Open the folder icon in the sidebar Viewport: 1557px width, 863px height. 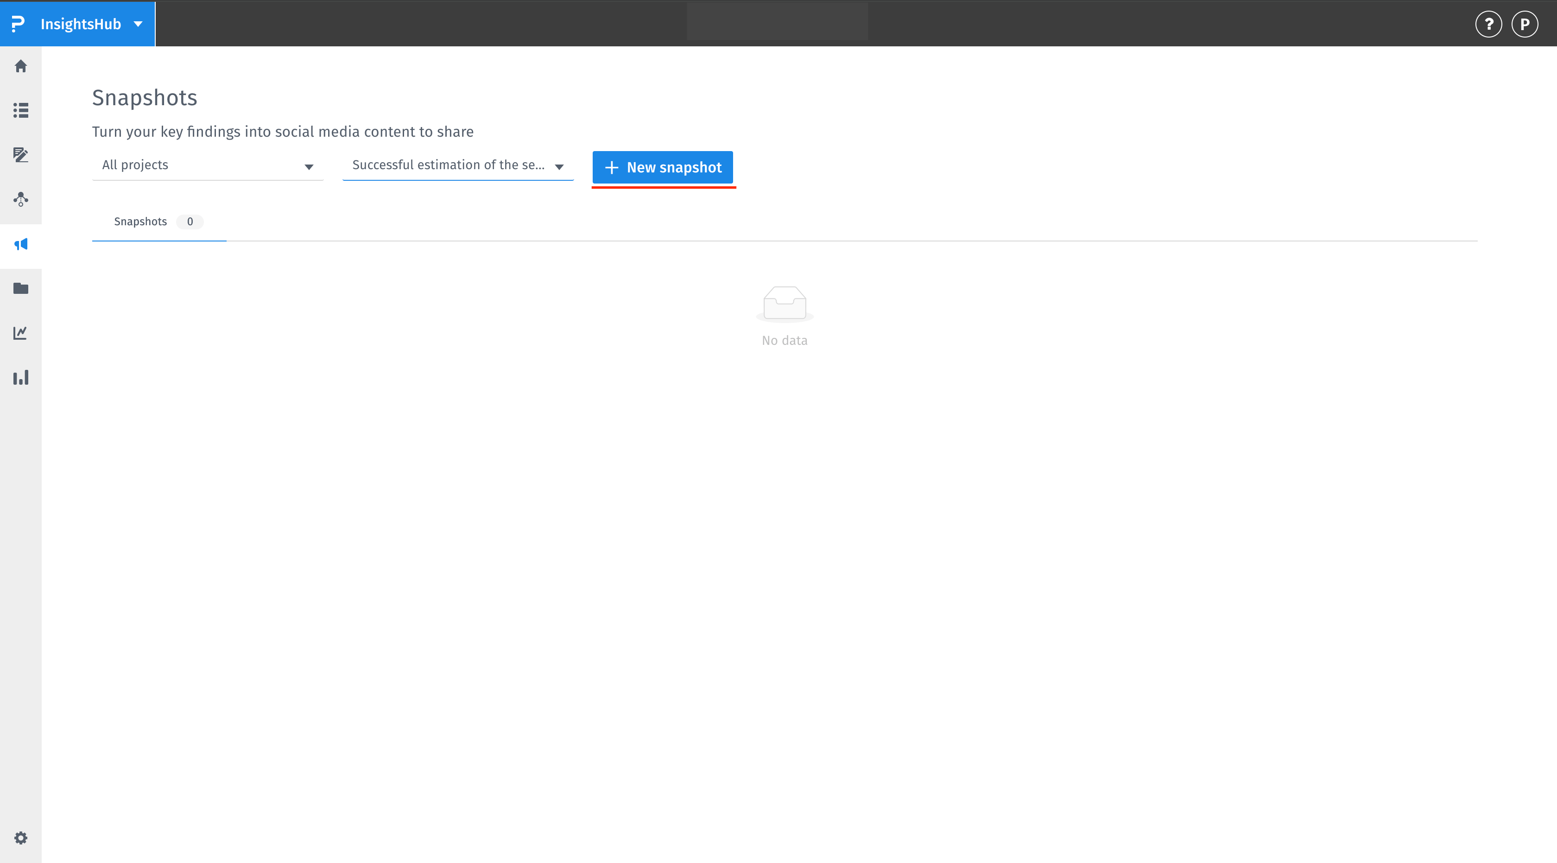[x=21, y=288]
